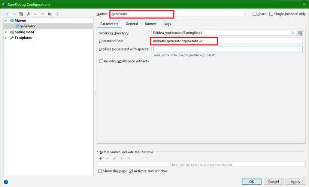Viewport: 309px width, 187px height.
Task: Click the Command line field
Action: click(x=227, y=41)
